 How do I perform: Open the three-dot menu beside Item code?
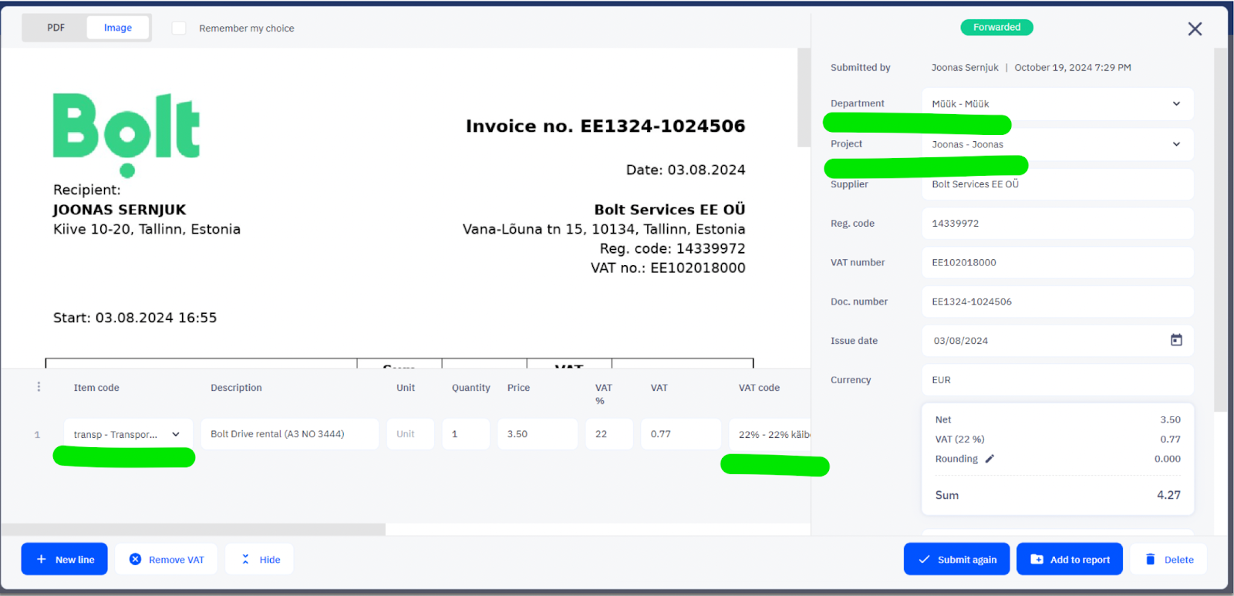point(39,387)
